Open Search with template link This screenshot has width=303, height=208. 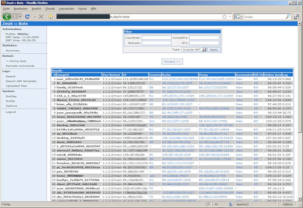click(x=21, y=81)
